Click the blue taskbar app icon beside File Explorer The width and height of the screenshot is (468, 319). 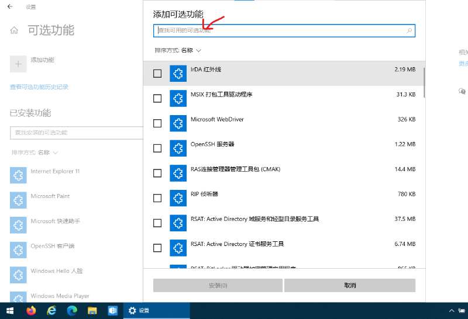(x=112, y=311)
